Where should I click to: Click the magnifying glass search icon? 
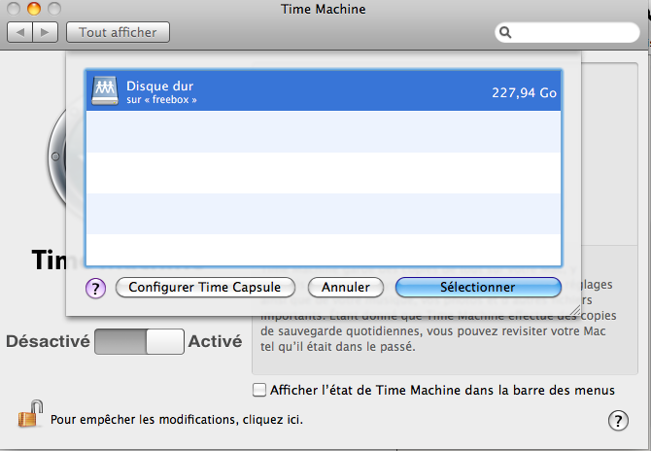pos(506,32)
